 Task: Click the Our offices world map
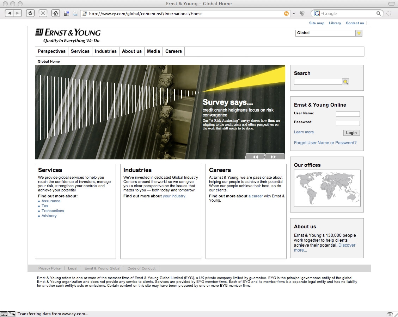click(x=327, y=188)
